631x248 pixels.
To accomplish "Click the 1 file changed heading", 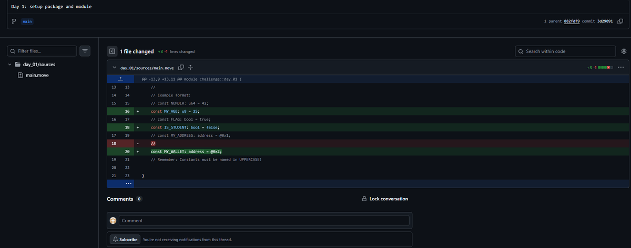I will 137,51.
